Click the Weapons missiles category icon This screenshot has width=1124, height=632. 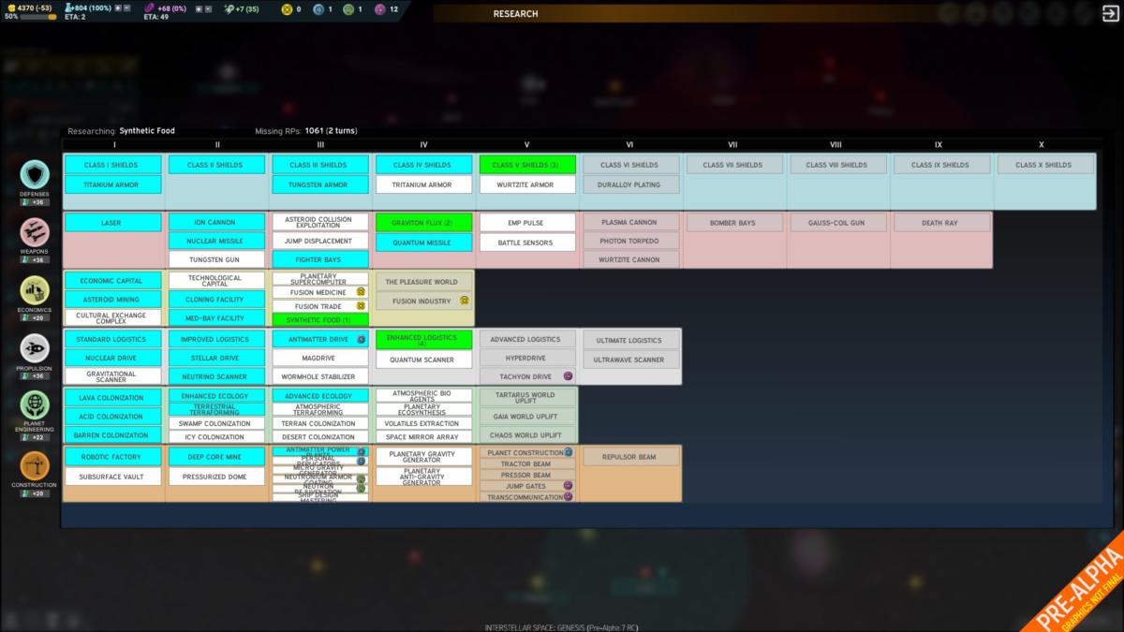click(35, 231)
